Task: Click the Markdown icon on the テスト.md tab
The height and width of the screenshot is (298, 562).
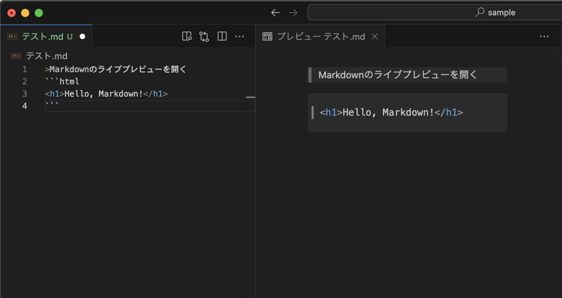Action: (x=12, y=36)
